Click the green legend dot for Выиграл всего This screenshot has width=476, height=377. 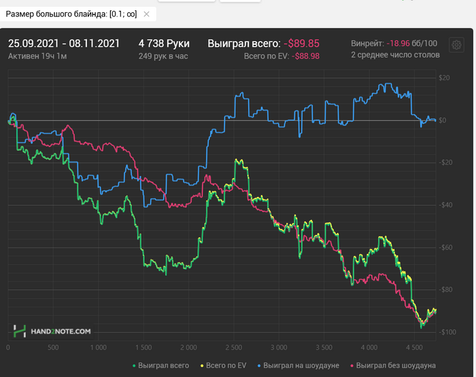coord(134,366)
